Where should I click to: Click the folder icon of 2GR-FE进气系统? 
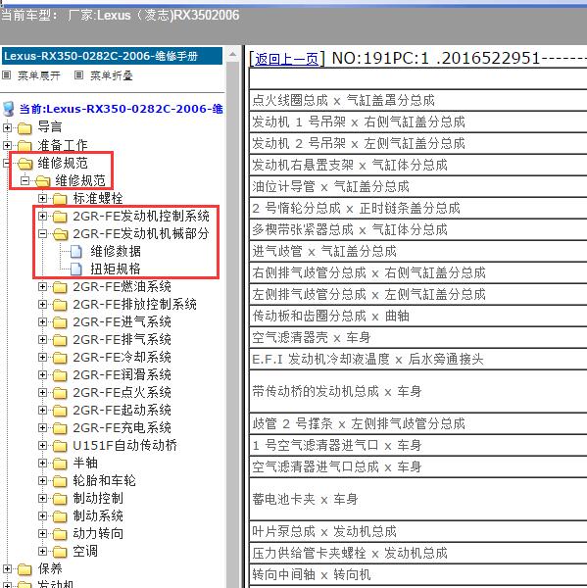click(x=60, y=322)
